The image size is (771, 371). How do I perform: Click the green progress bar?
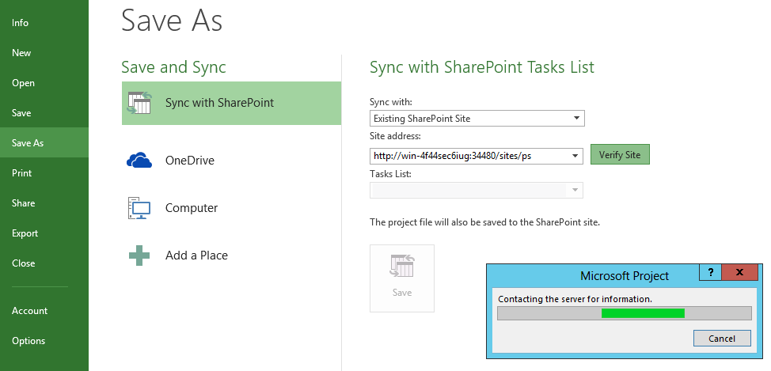tap(643, 313)
